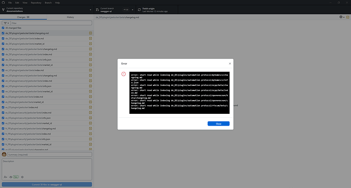Click modified icon for fr_FR security market_id
351x188 pixels.
[x=91, y=144]
